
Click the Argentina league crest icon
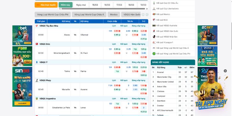(x=37, y=99)
